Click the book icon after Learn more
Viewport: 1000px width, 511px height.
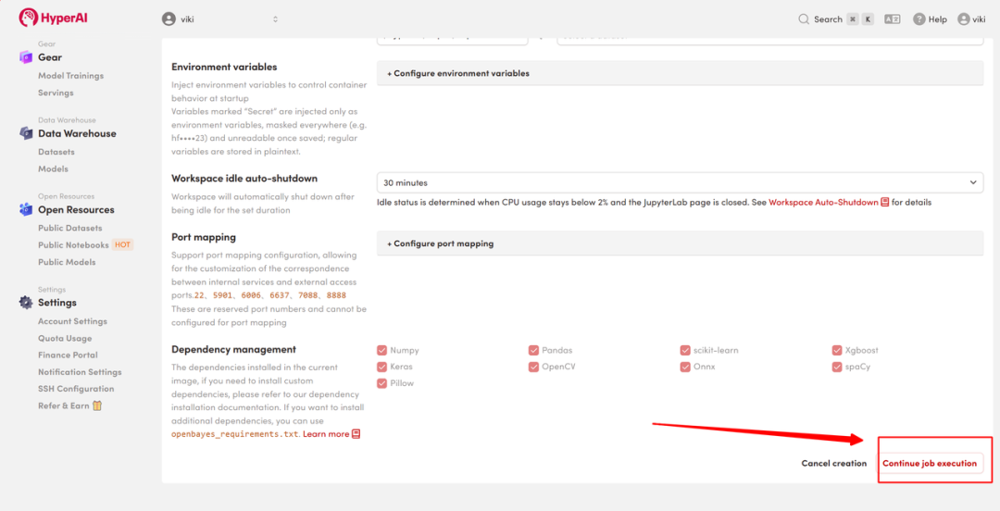pyautogui.click(x=356, y=434)
